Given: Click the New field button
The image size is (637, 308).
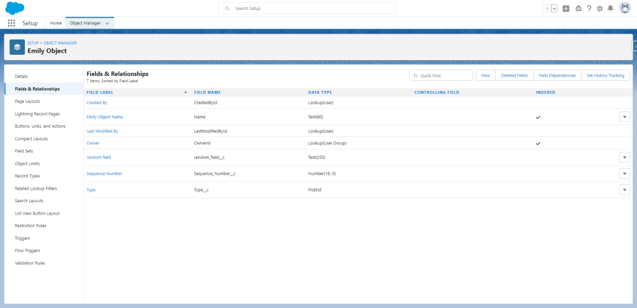Looking at the screenshot, I should pyautogui.click(x=486, y=75).
